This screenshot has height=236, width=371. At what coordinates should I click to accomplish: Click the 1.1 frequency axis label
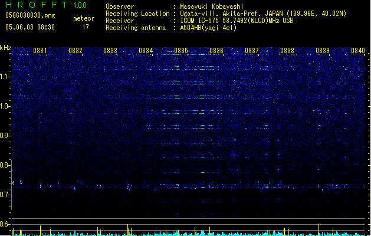(x=5, y=77)
